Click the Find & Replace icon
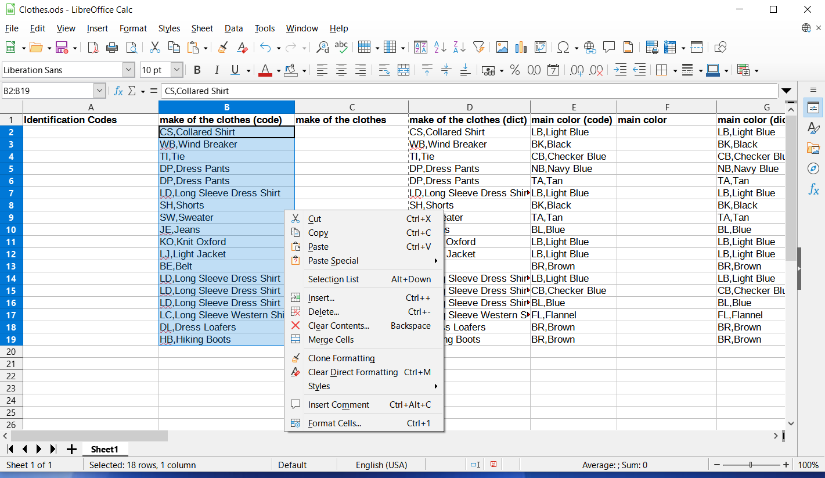This screenshot has height=478, width=825. (322, 48)
